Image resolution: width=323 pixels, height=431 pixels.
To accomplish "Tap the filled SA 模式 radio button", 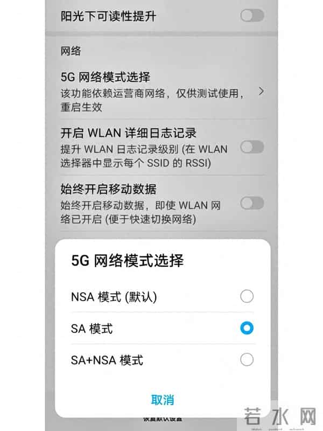I will click(x=246, y=328).
